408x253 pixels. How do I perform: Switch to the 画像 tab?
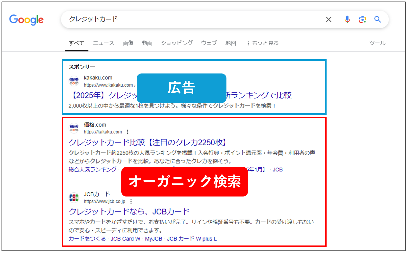(128, 43)
